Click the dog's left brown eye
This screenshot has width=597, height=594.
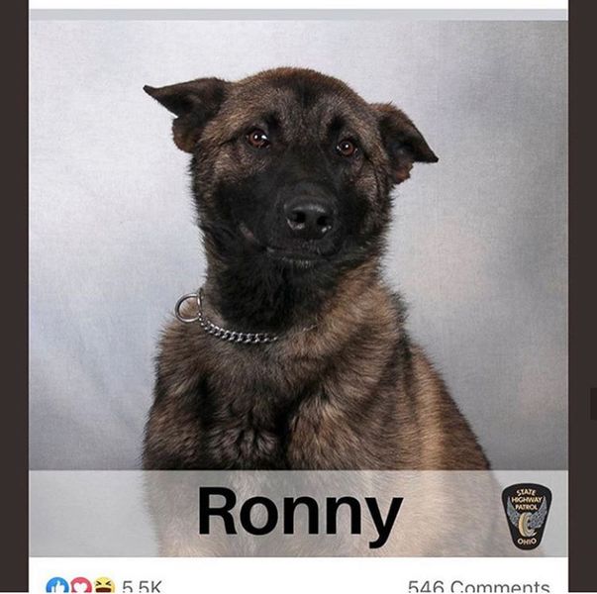click(258, 139)
